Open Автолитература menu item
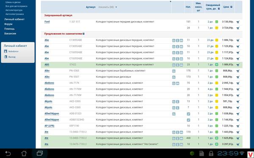 (x=14, y=10)
